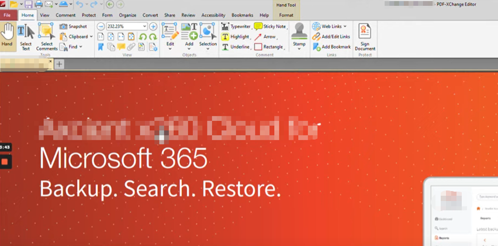Show the Thumbnails pane icon
Viewport: 498px width, 246px height.
(111, 47)
